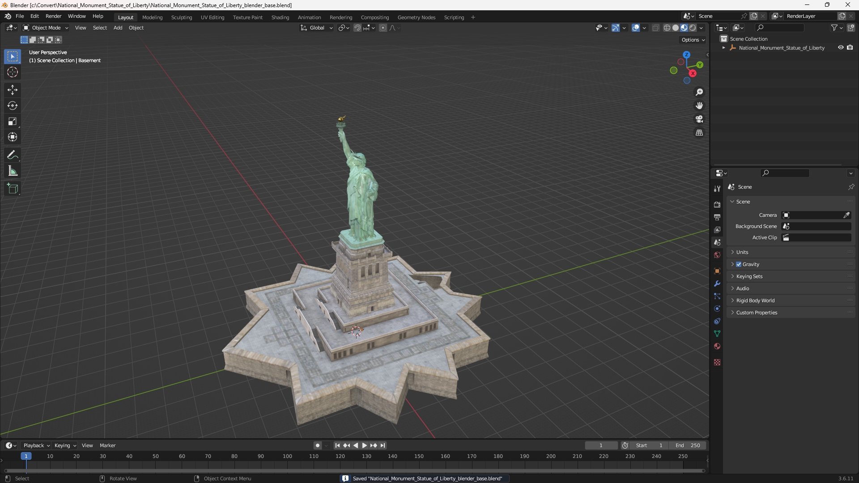Switch to rendered viewport shading
The height and width of the screenshot is (483, 859).
(x=693, y=28)
